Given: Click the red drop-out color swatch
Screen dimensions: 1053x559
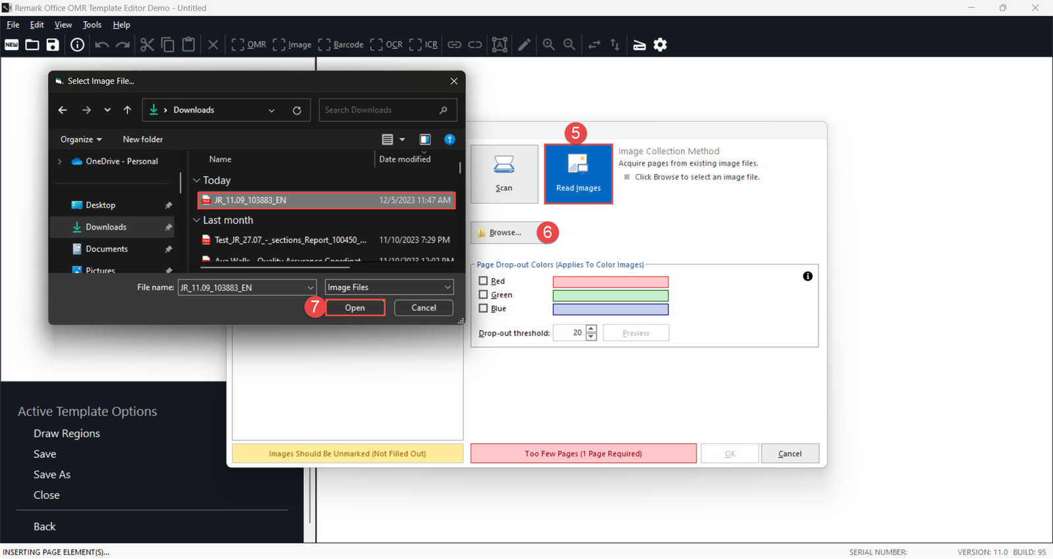Looking at the screenshot, I should click(x=610, y=281).
